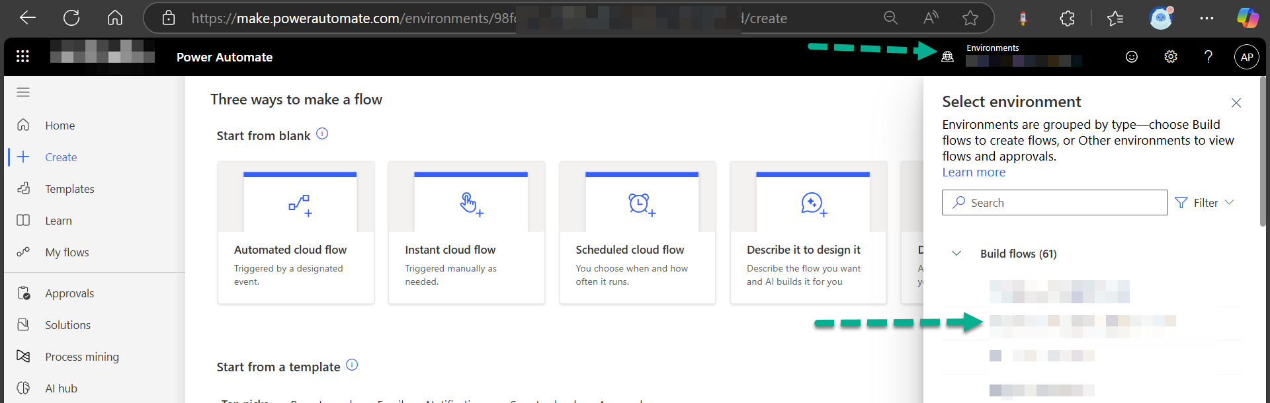Screen dimensions: 1270x403
Task: Open browser Settings and more menu
Action: pos(1206,18)
